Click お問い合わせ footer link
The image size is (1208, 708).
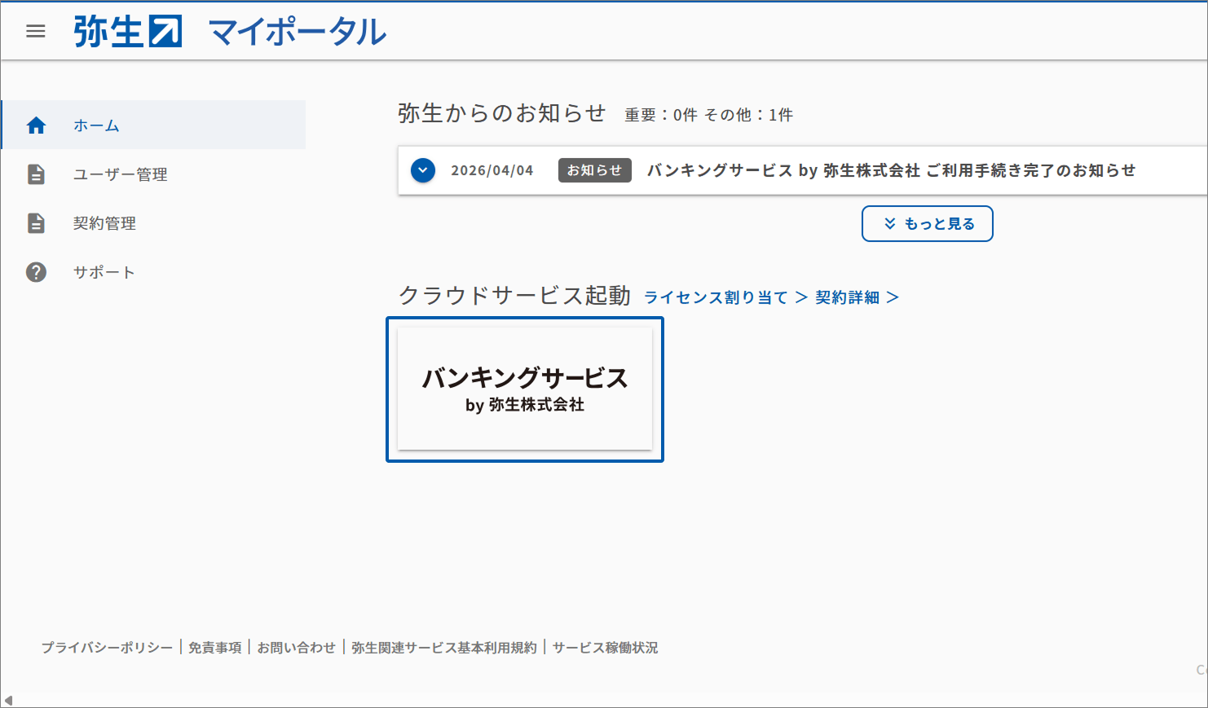pyautogui.click(x=296, y=648)
